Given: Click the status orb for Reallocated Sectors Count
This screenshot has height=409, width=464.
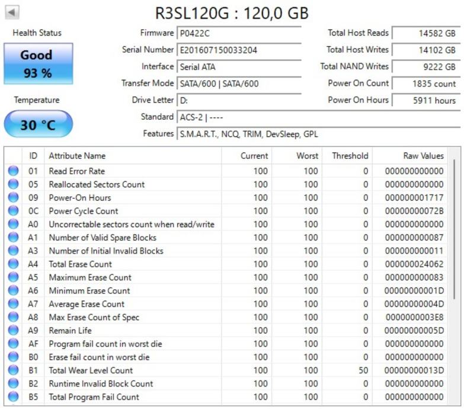Looking at the screenshot, I should pos(13,184).
